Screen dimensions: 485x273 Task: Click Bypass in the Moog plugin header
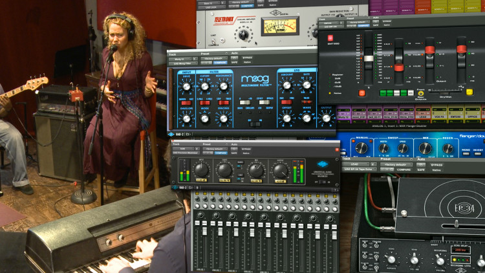tap(247, 58)
